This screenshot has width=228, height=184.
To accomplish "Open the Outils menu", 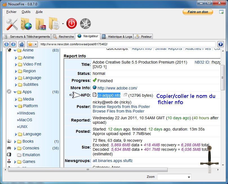I will [26, 12].
